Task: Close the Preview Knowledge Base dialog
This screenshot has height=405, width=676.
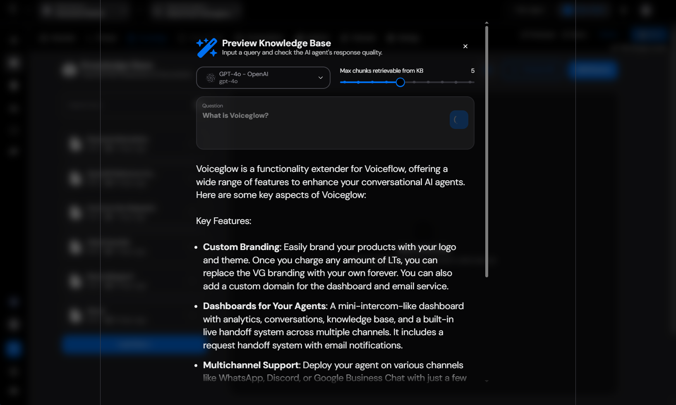Action: click(x=465, y=46)
